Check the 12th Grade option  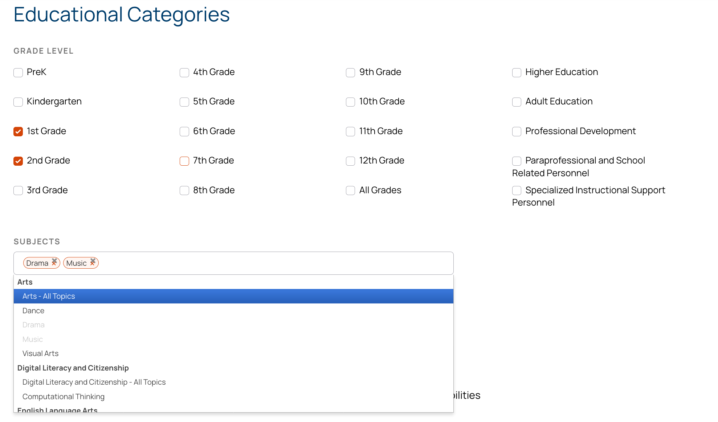pos(350,161)
